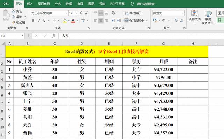The width and height of the screenshot is (224, 139).
Task: Click the 操作说明搜索 search box
Action: tap(146, 4)
